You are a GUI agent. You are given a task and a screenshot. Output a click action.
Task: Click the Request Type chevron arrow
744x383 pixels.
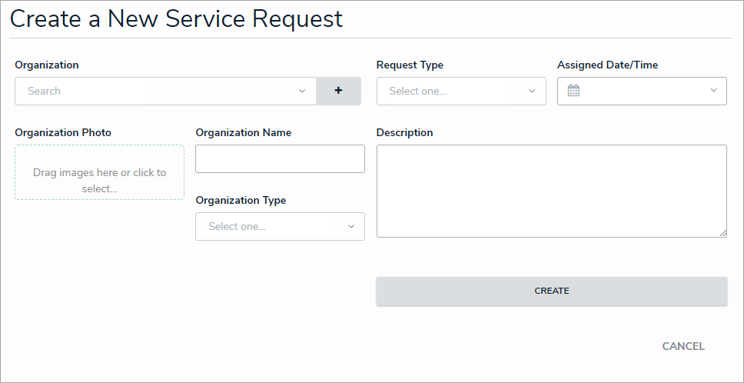point(532,91)
